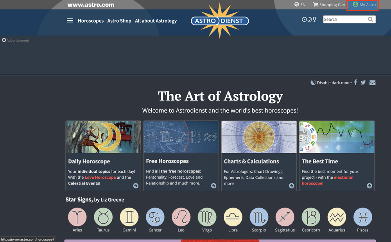391x242 pixels.
Task: Share the page on Facebook
Action: tap(355, 82)
